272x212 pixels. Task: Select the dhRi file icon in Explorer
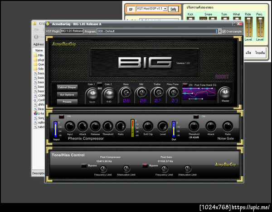click(x=35, y=104)
